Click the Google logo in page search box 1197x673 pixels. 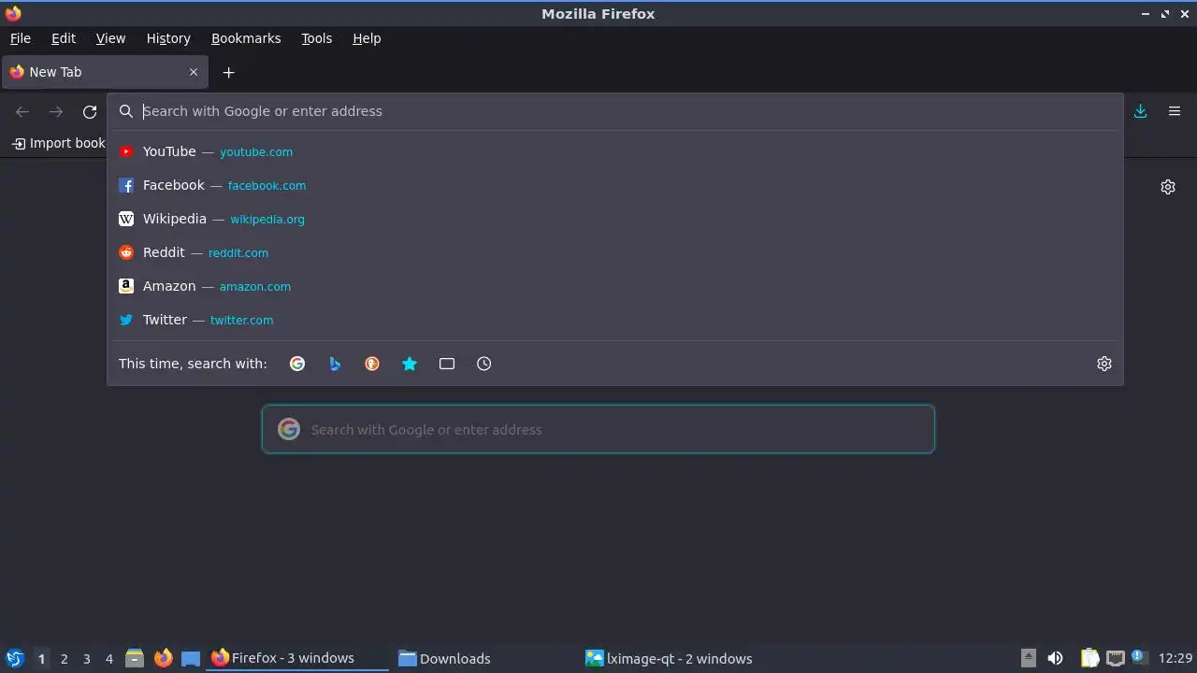coord(289,429)
